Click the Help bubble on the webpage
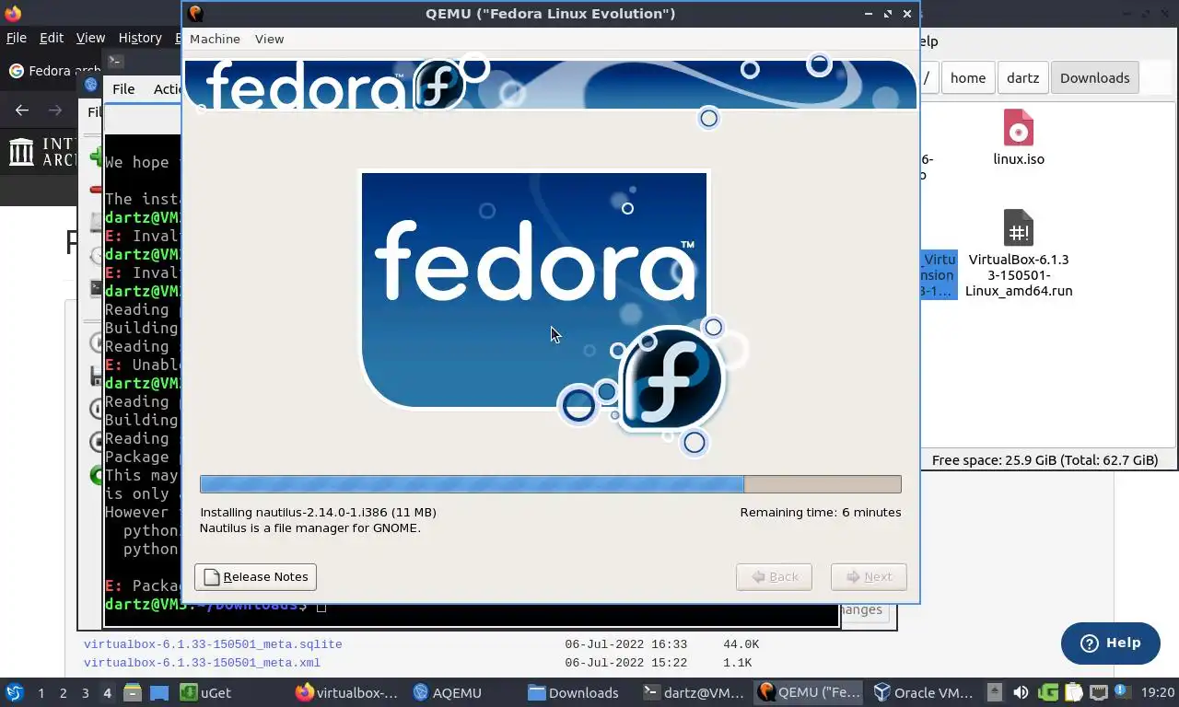Image resolution: width=1179 pixels, height=707 pixels. click(1110, 643)
